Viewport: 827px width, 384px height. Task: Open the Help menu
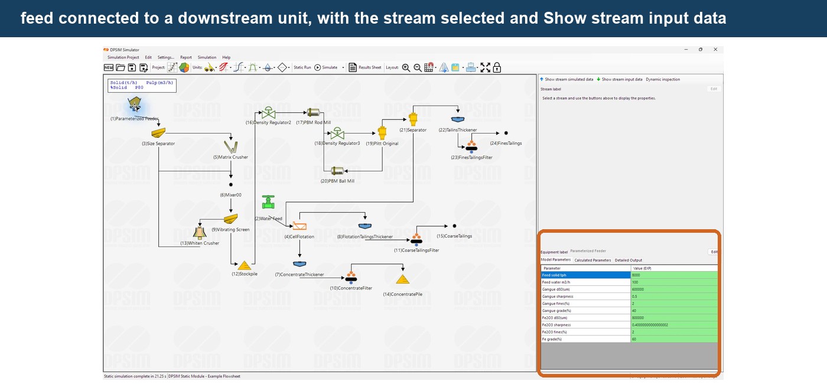pyautogui.click(x=226, y=57)
